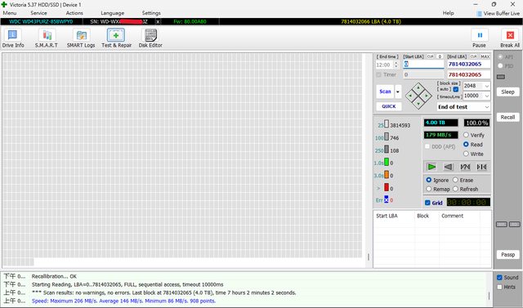Start scan with green play arrow

[x=431, y=167]
